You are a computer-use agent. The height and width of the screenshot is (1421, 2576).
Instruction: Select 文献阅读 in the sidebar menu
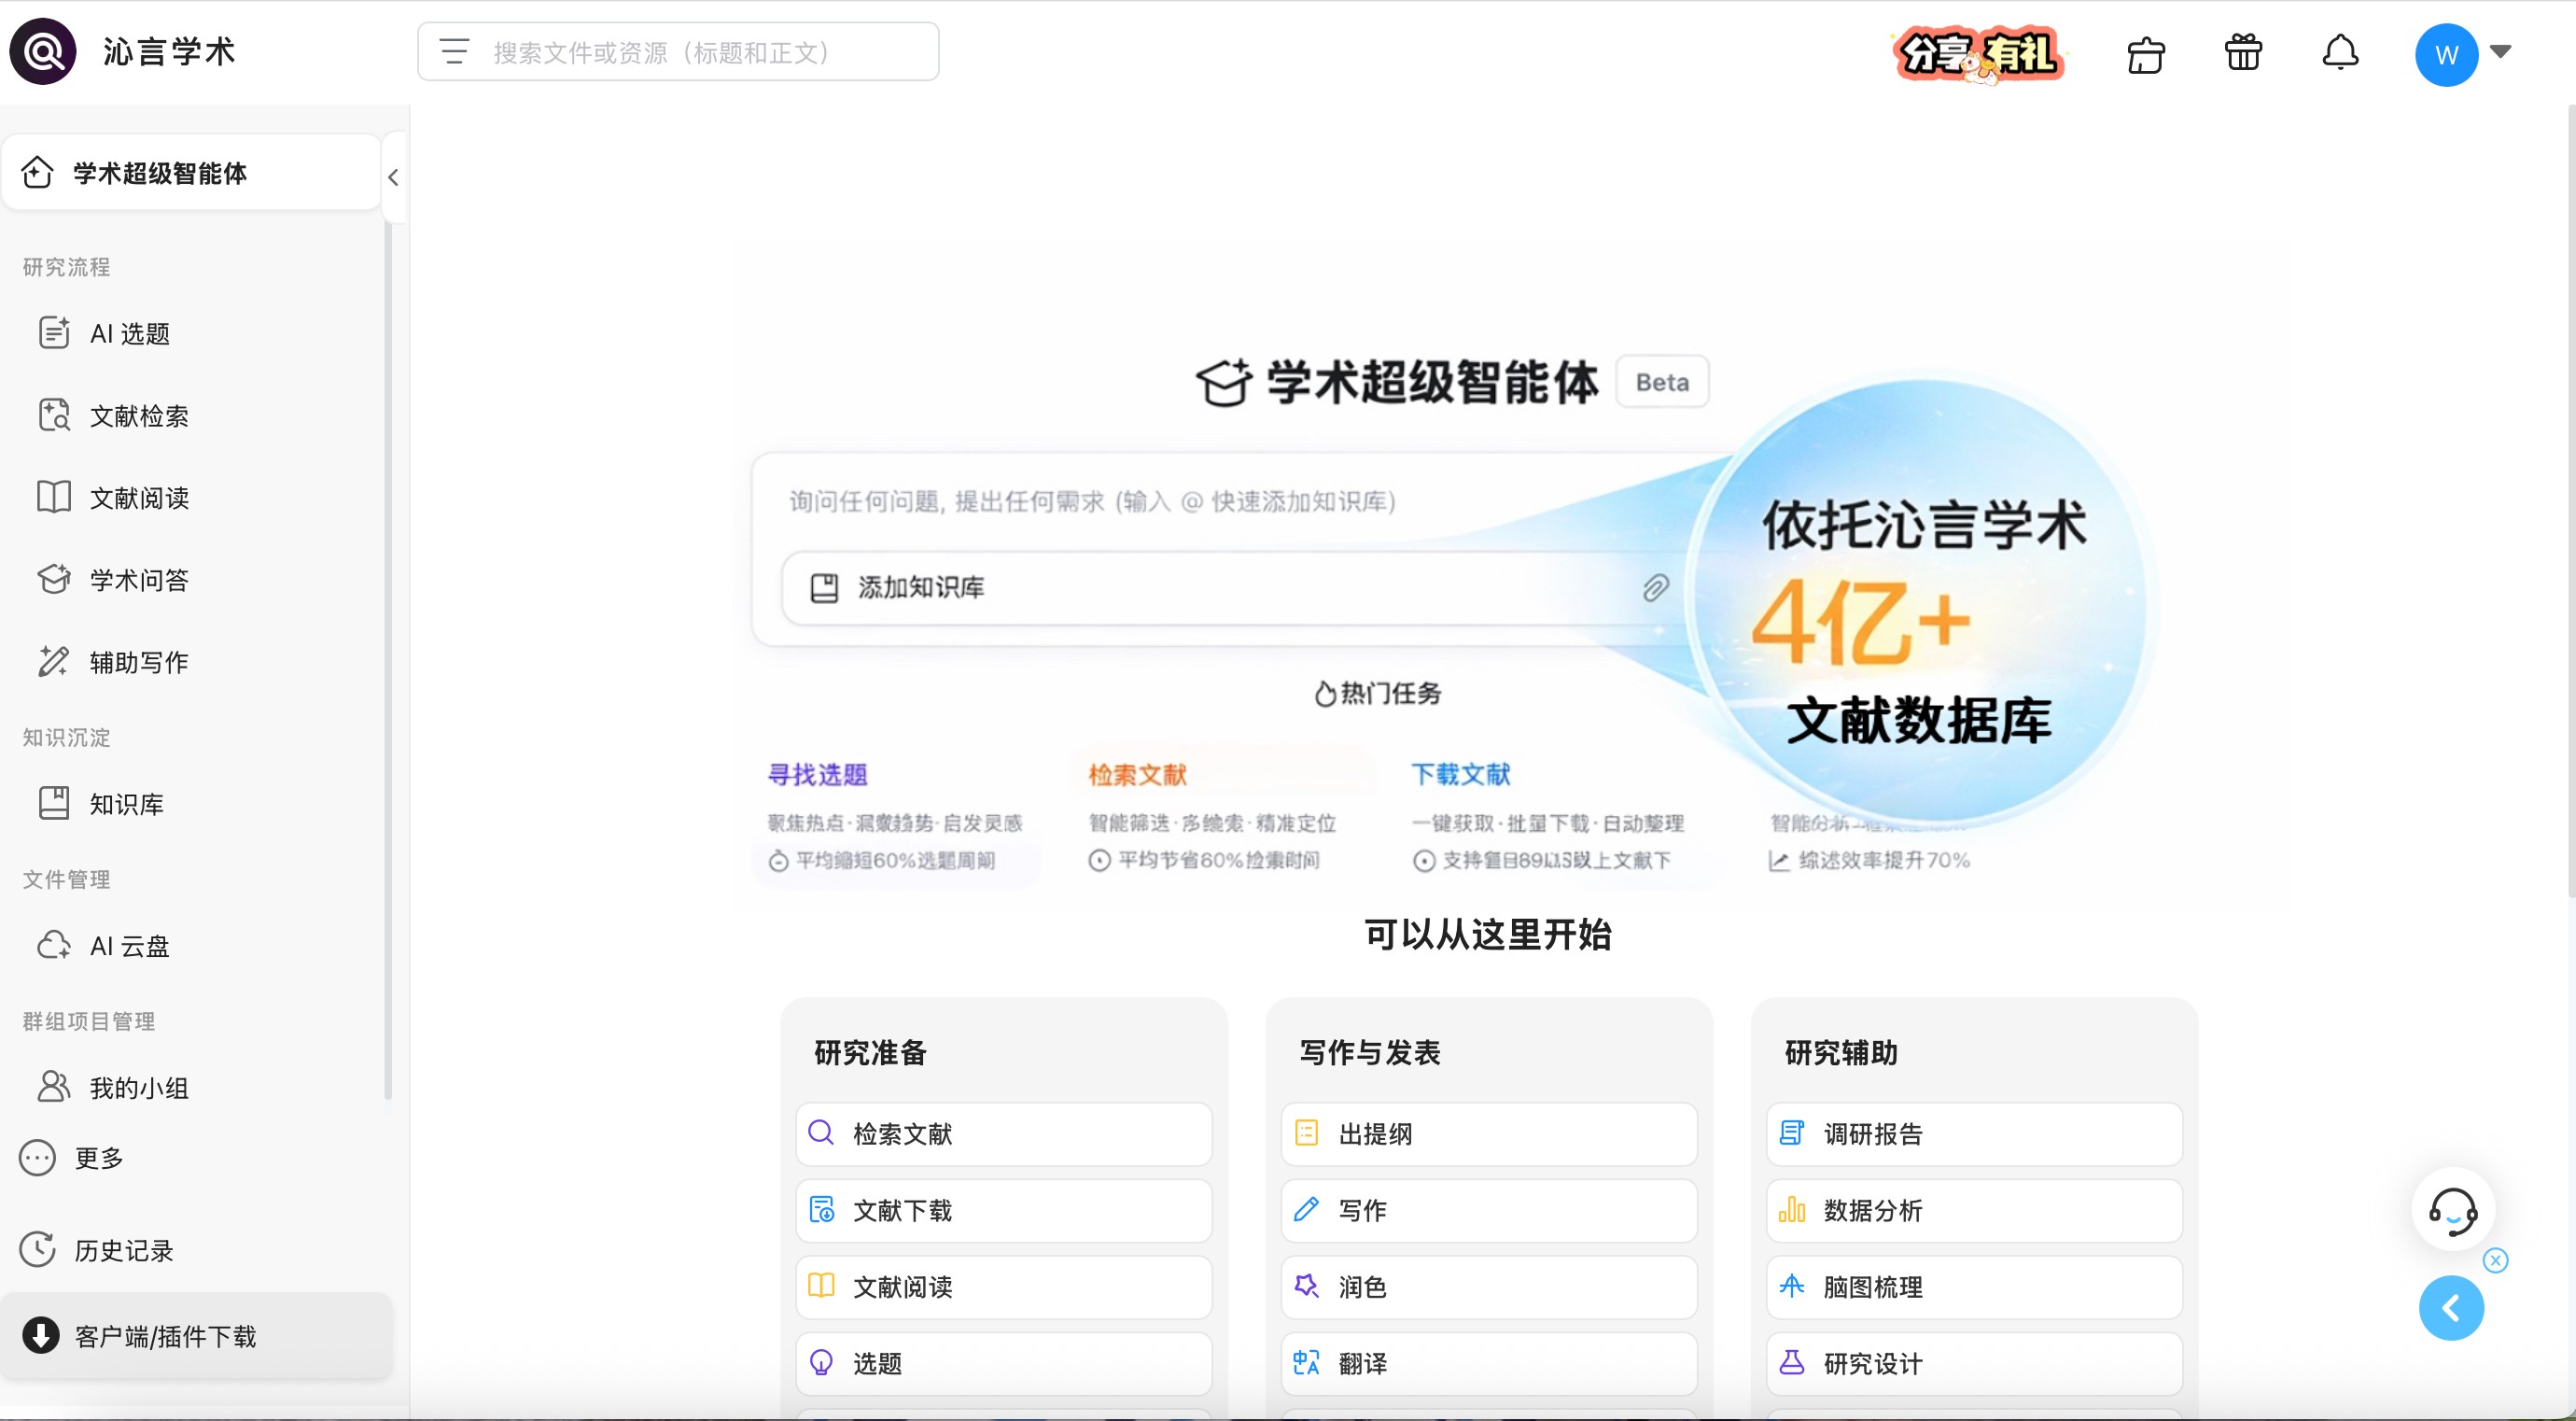tap(54, 497)
